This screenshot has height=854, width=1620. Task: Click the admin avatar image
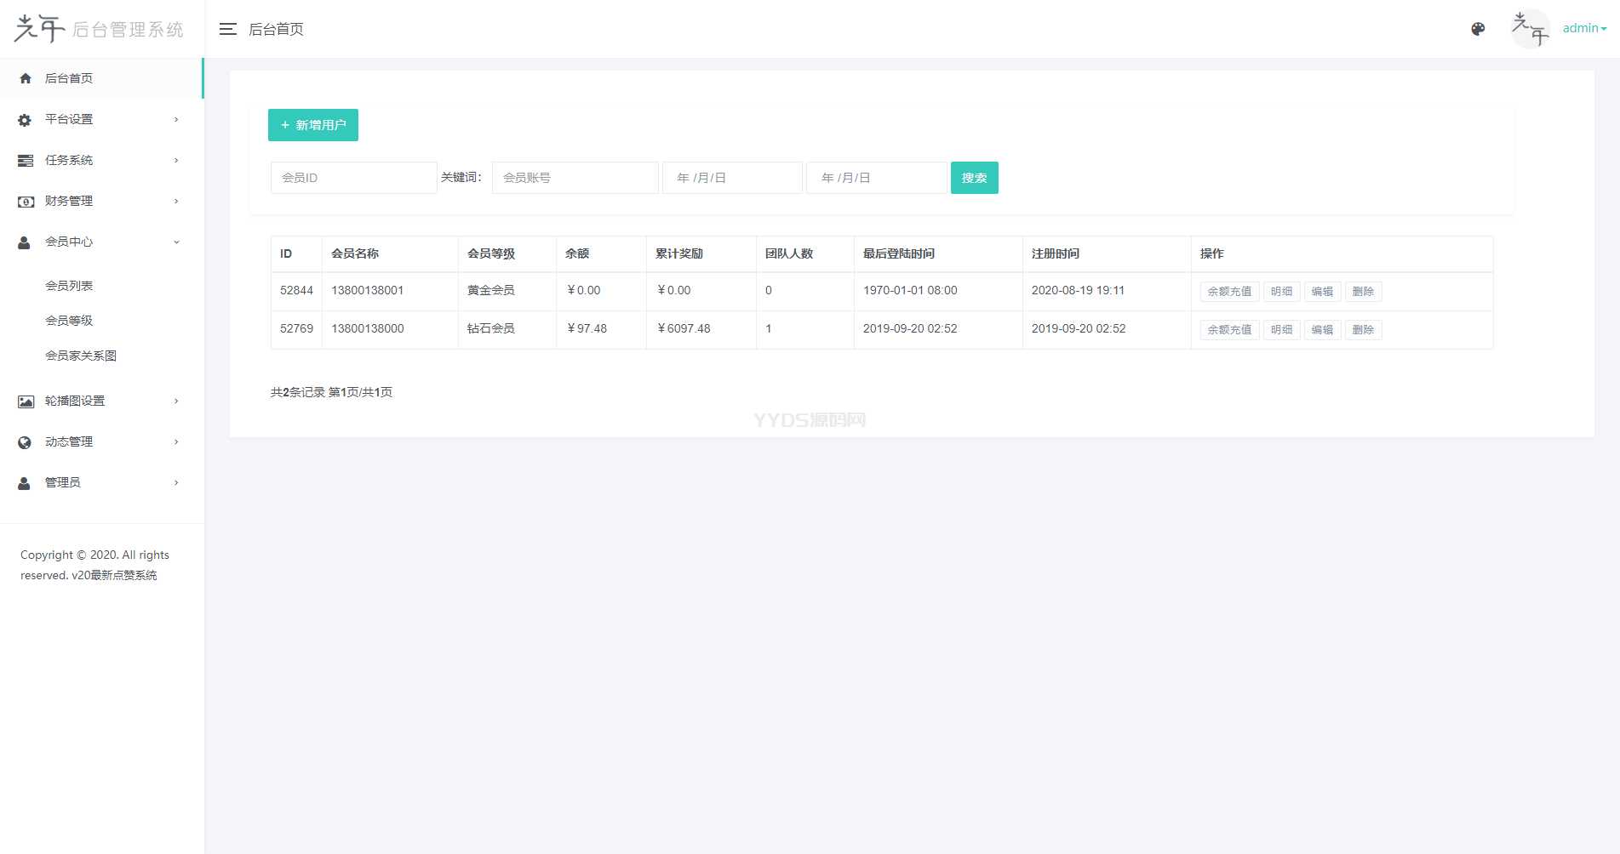coord(1530,29)
